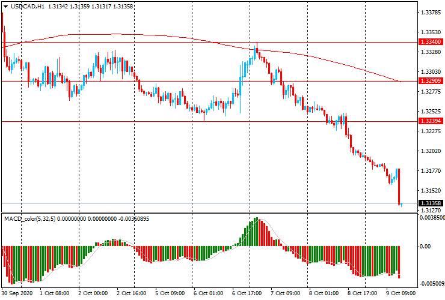Select the 1.33400 horizontal level price label
This screenshot has height=300, width=445.
[x=431, y=42]
